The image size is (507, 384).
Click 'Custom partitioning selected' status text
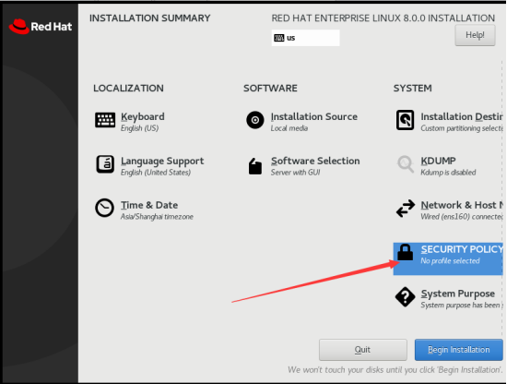462,128
